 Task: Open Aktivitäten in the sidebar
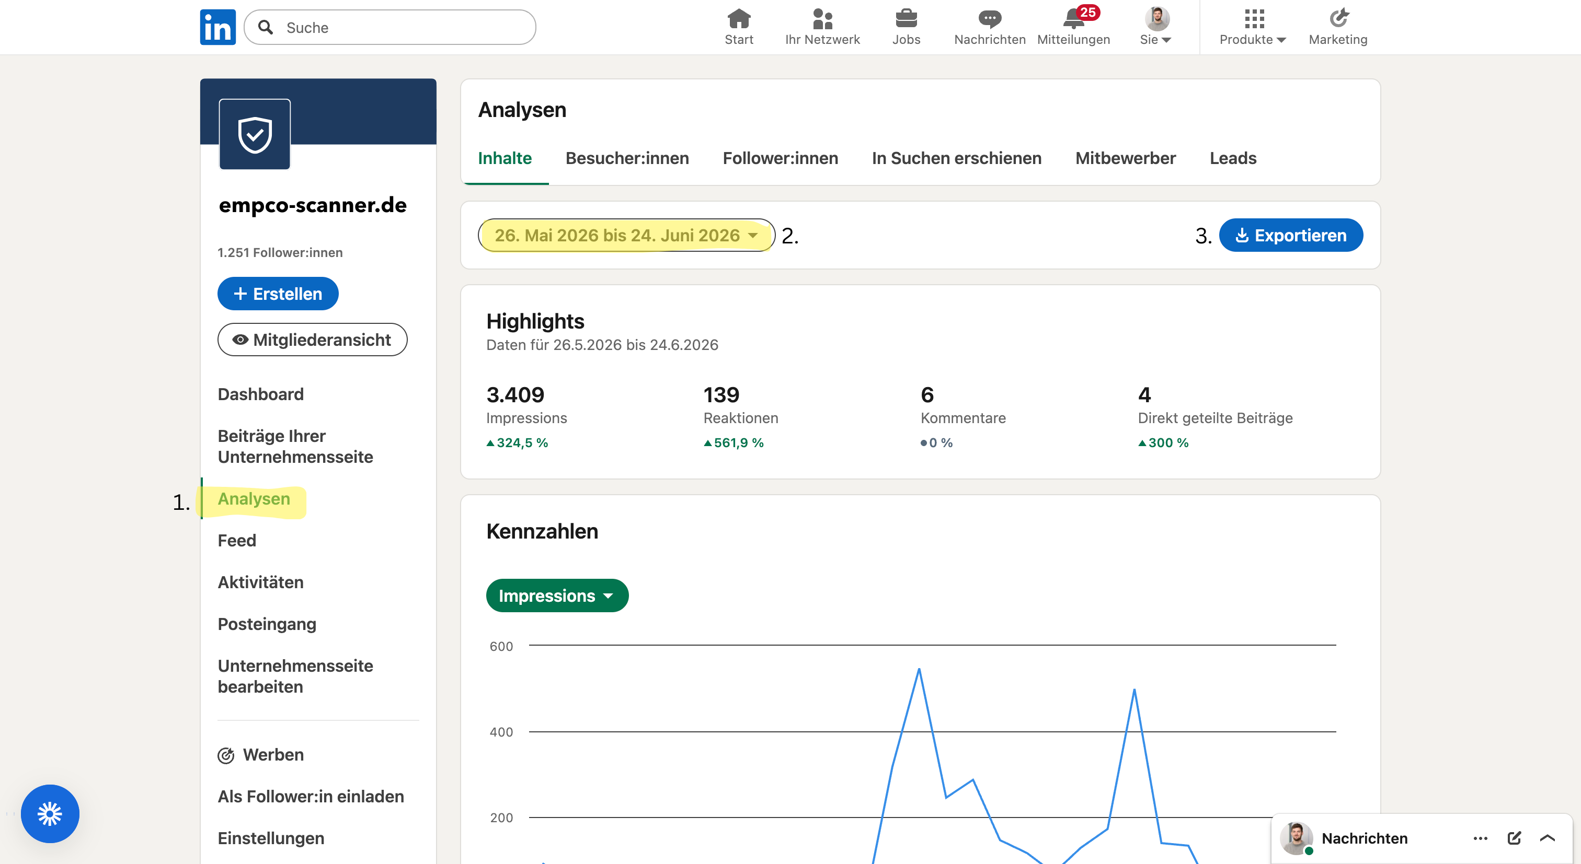tap(260, 582)
